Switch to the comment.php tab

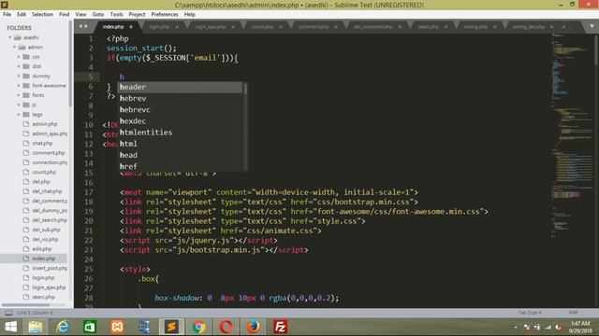tap(314, 27)
